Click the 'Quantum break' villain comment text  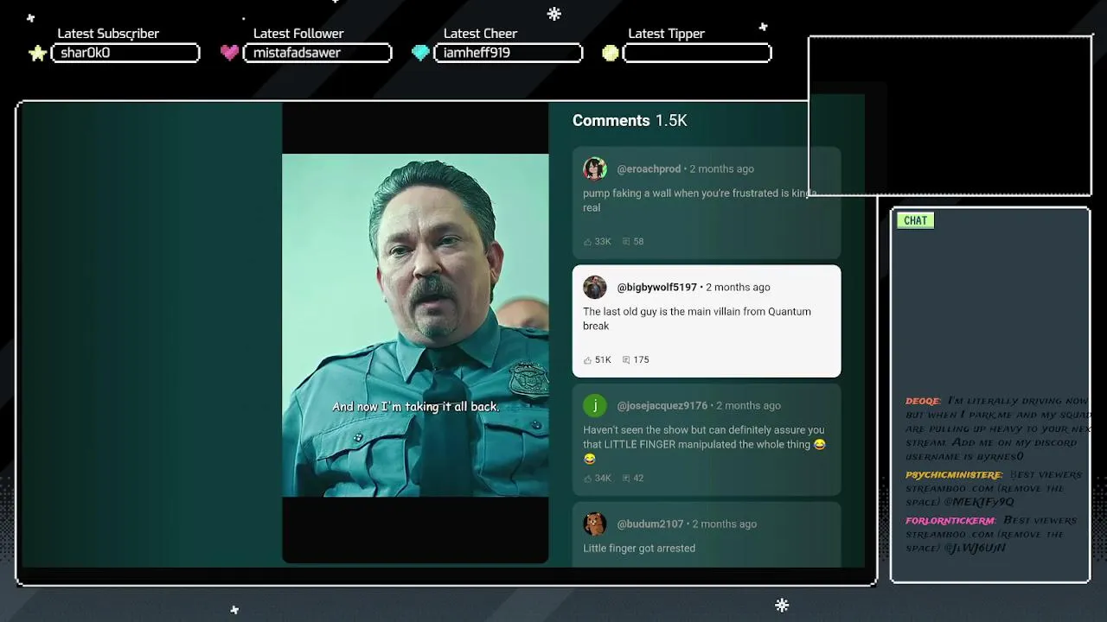coord(697,319)
